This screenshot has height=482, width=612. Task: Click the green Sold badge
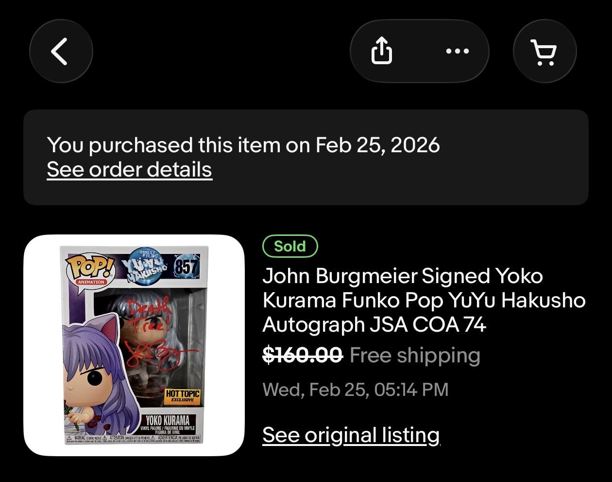(x=289, y=246)
